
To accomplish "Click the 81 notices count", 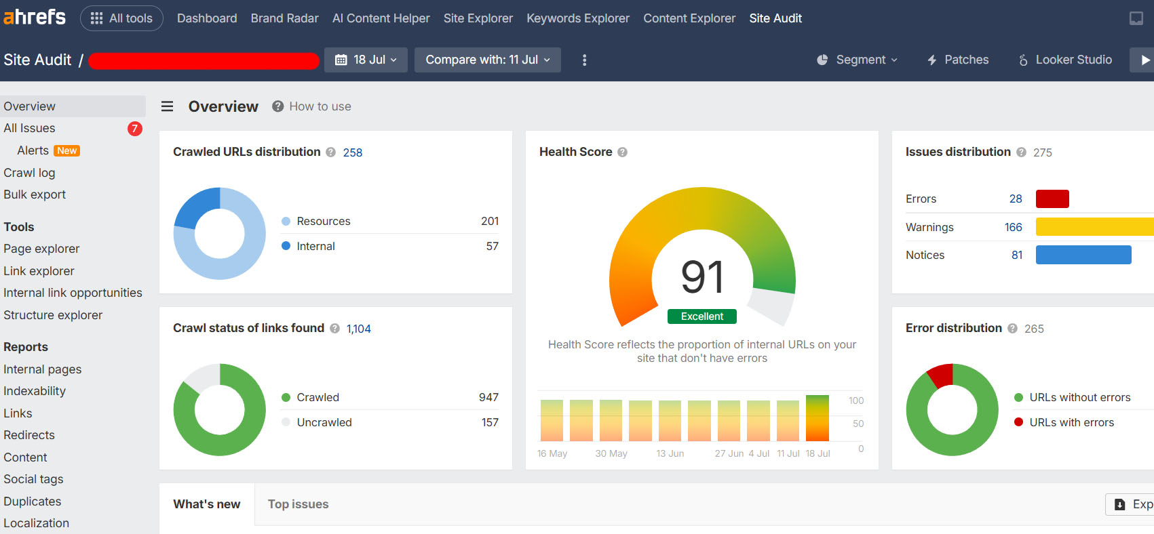I will (x=1017, y=255).
